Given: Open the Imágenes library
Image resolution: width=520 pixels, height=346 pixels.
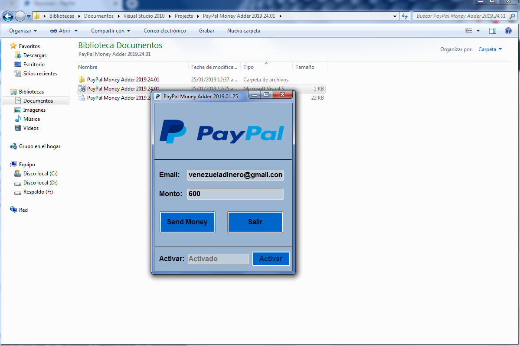Looking at the screenshot, I should click(x=35, y=110).
